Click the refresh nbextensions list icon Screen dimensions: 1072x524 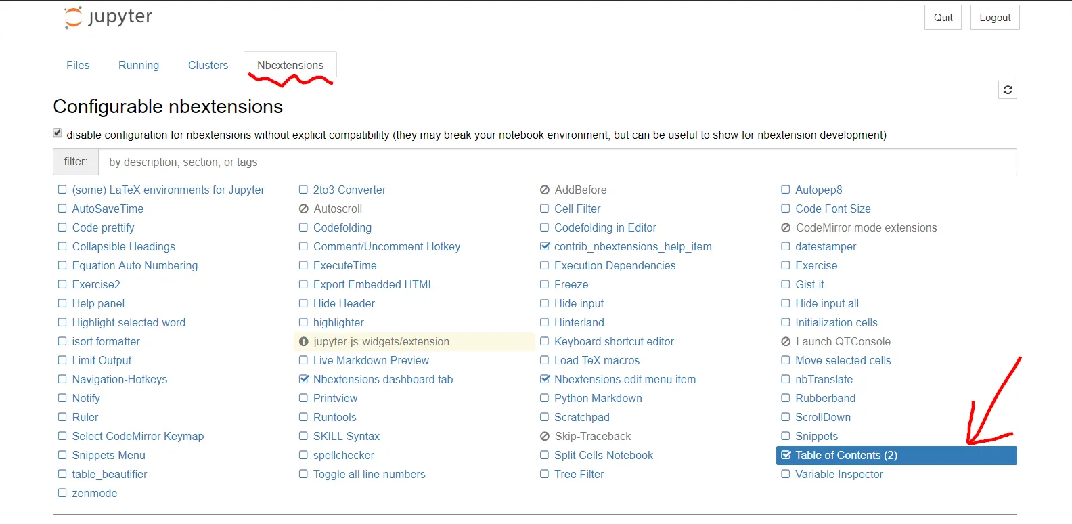pyautogui.click(x=1008, y=90)
